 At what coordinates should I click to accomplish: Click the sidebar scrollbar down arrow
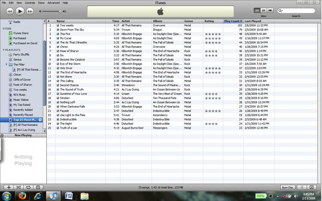(x=45, y=131)
